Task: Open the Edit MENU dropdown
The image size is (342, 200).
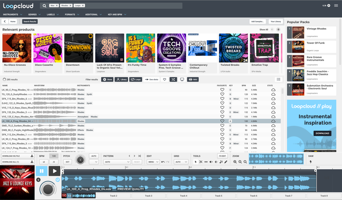Action: click(153, 162)
